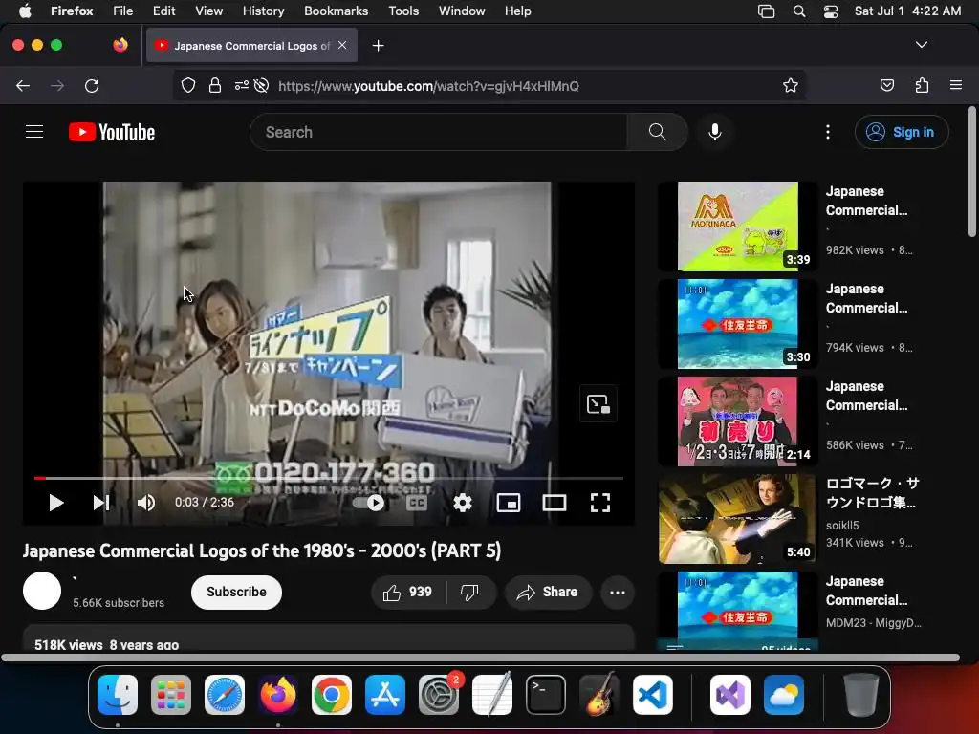Switch to theater mode
Viewport: 979px width, 734px height.
pos(555,503)
